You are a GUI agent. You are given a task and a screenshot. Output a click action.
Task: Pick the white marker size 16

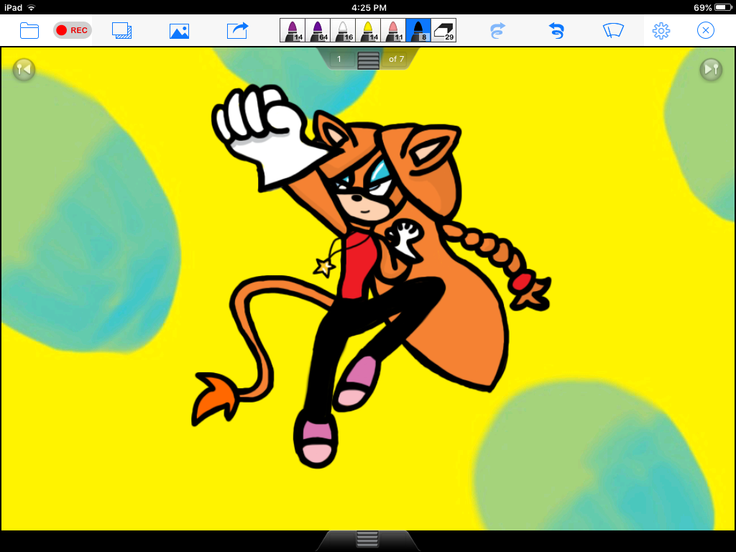pos(343,30)
